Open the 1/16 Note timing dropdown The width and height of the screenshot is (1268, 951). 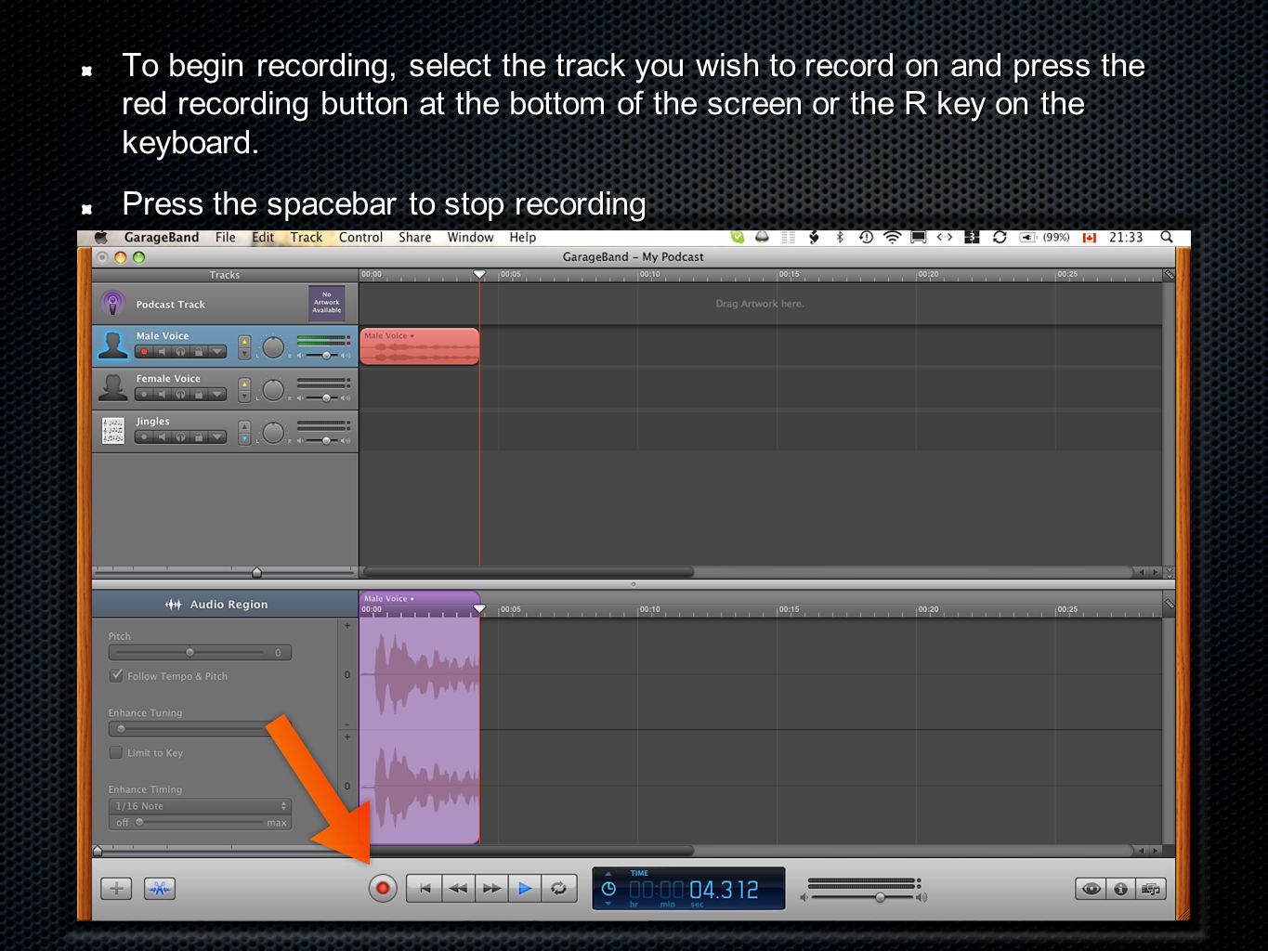[200, 806]
